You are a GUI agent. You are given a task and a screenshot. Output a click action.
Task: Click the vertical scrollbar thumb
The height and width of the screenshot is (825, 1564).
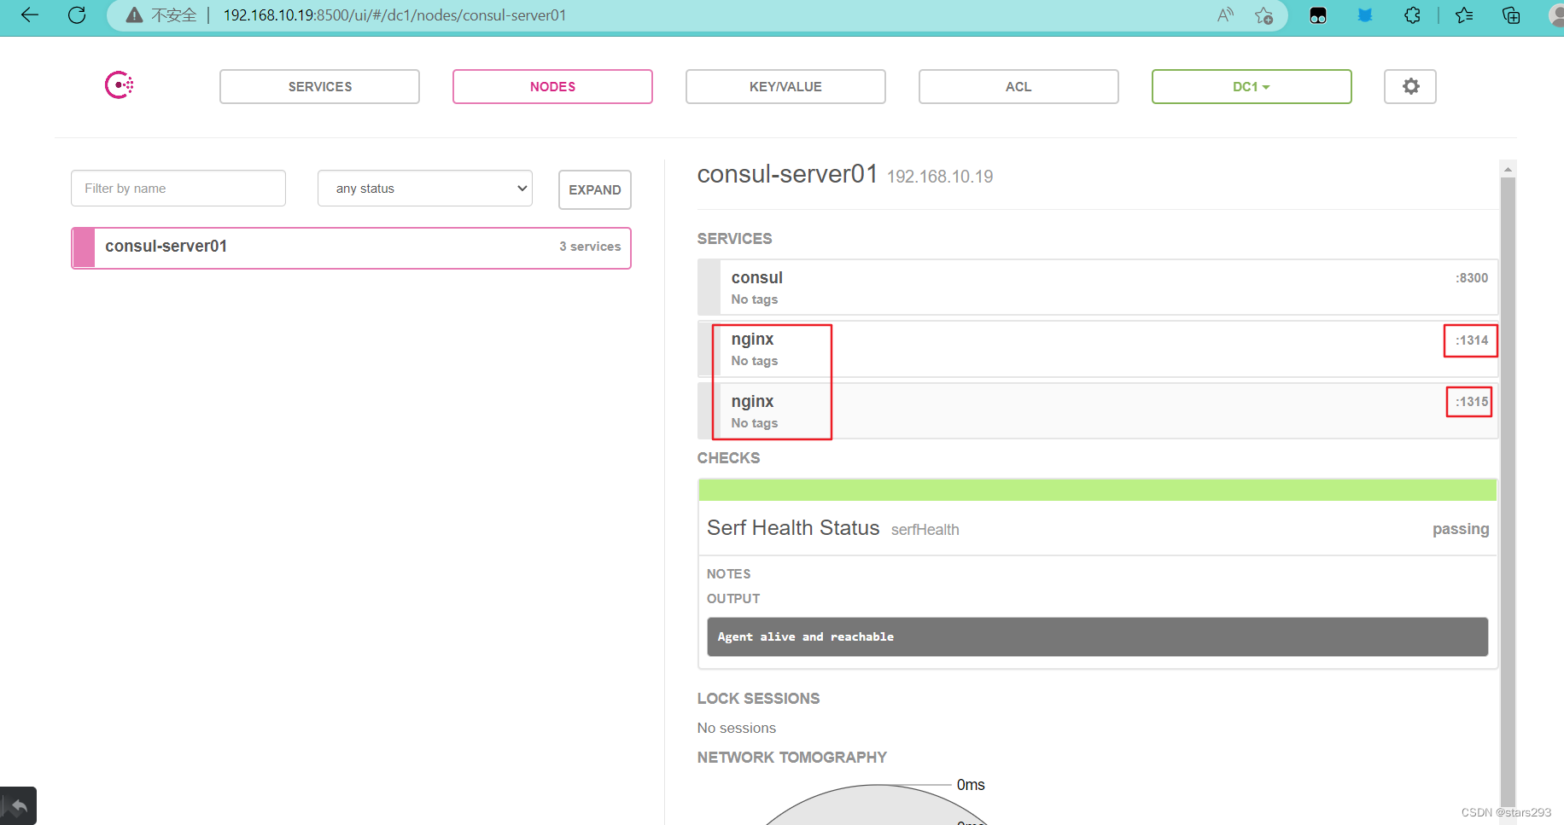pos(1508,491)
